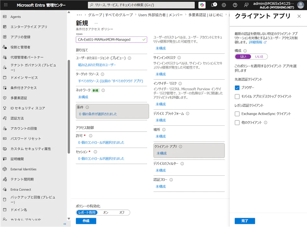Click the ID セキュリティ スコア trophy icon

(x=5, y=108)
